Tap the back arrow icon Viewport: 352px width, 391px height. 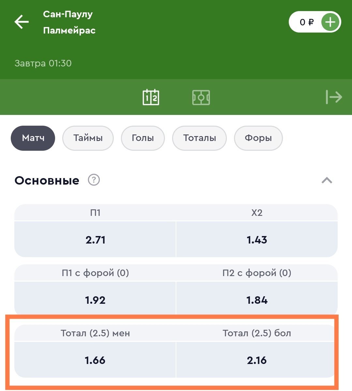click(x=22, y=22)
